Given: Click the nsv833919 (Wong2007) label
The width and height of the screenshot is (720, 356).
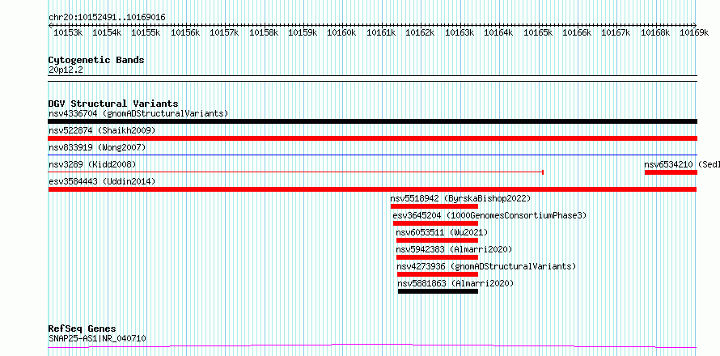Looking at the screenshot, I should (x=97, y=147).
